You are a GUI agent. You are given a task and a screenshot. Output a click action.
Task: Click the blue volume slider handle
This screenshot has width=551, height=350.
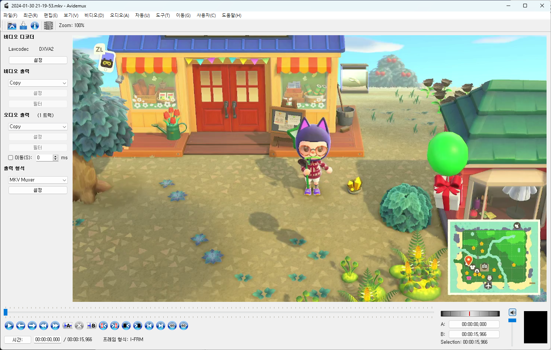click(512, 320)
